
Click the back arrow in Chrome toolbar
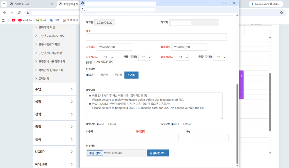4,13
